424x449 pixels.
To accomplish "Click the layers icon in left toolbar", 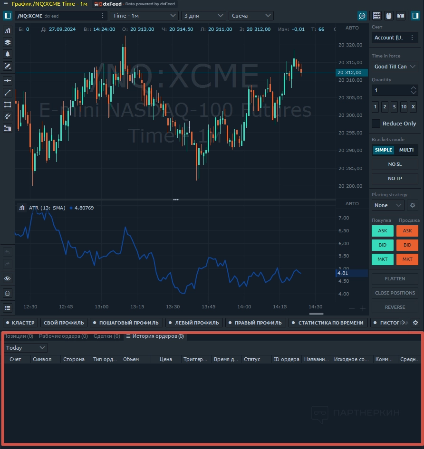I will 8,42.
